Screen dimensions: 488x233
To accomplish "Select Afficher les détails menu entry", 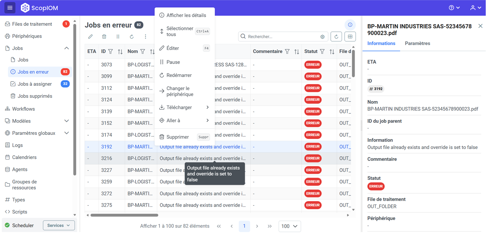I will [185, 15].
